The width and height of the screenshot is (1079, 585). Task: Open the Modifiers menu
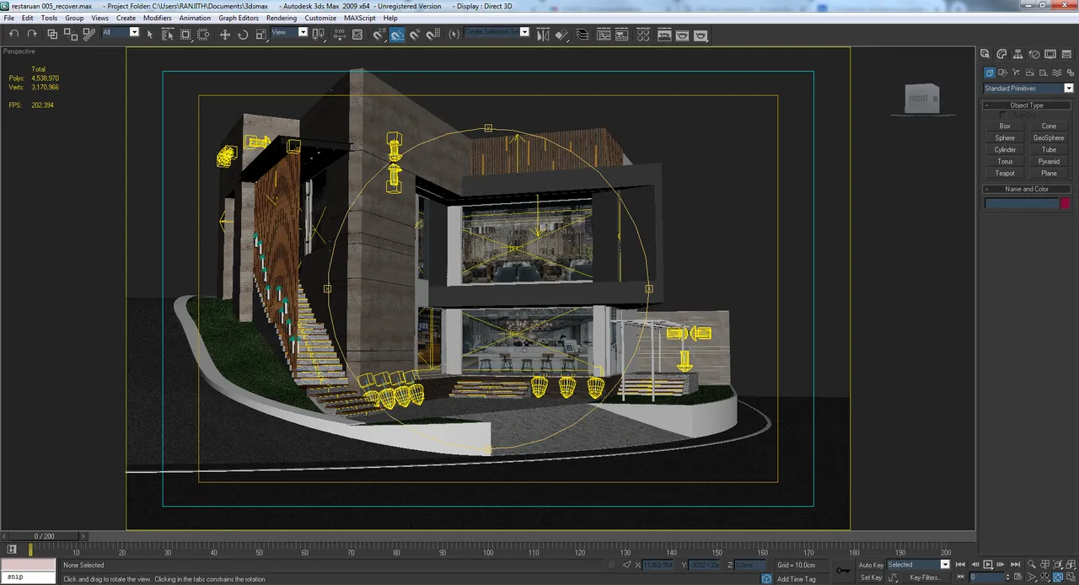pos(158,18)
